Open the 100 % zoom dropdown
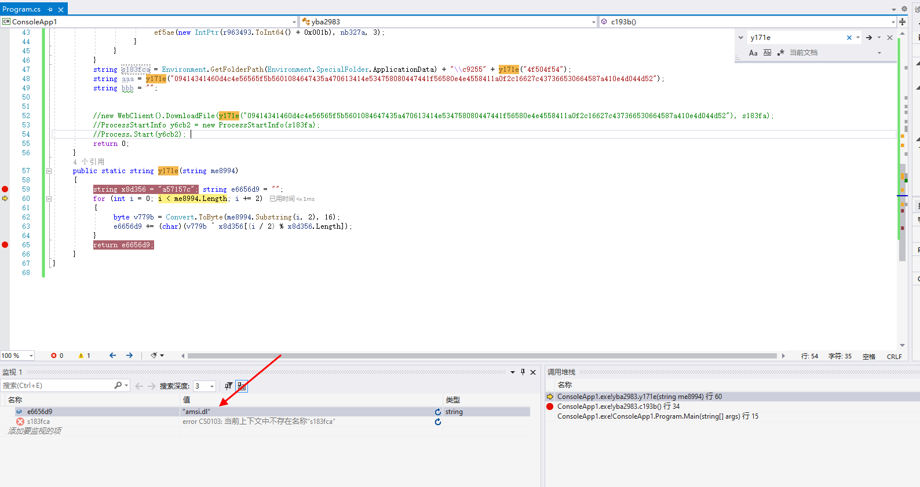The width and height of the screenshot is (920, 487). (17, 356)
